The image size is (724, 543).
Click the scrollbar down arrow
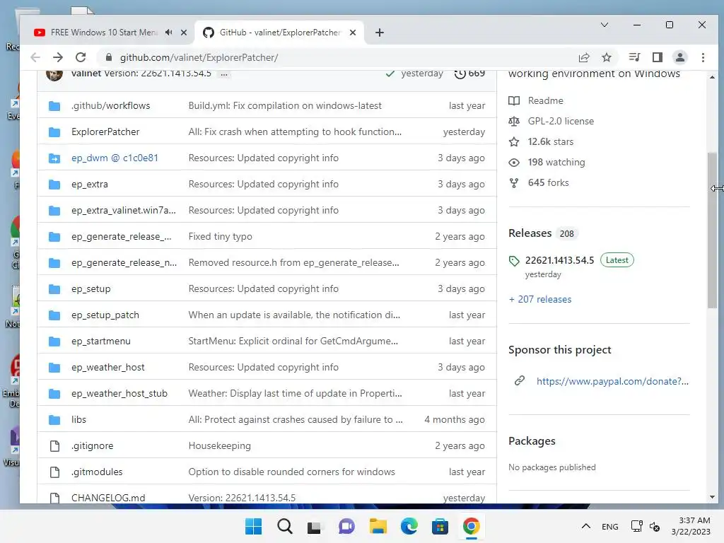pos(712,497)
